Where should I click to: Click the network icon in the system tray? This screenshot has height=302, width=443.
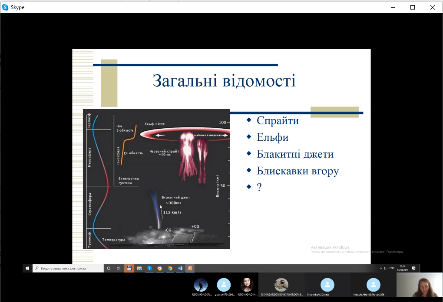386,268
